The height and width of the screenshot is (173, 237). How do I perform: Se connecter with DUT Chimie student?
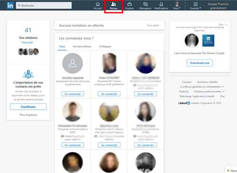[x=109, y=94]
